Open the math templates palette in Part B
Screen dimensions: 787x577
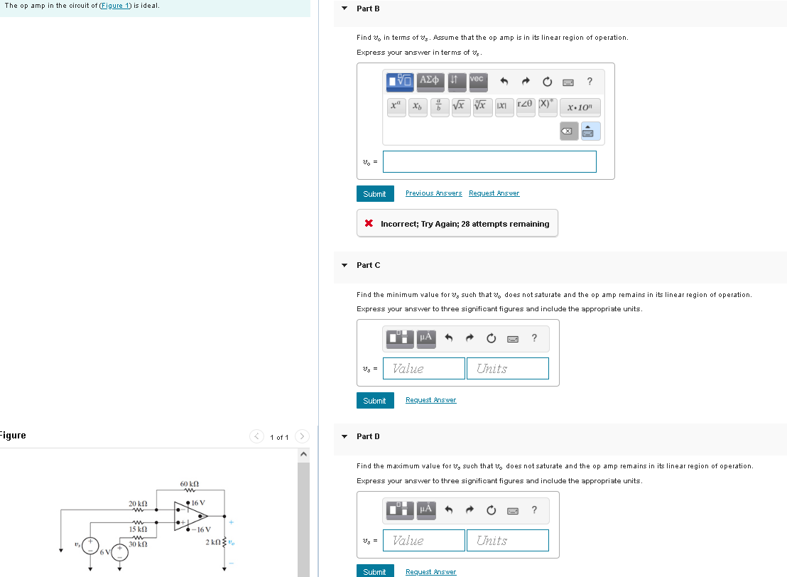[x=400, y=81]
